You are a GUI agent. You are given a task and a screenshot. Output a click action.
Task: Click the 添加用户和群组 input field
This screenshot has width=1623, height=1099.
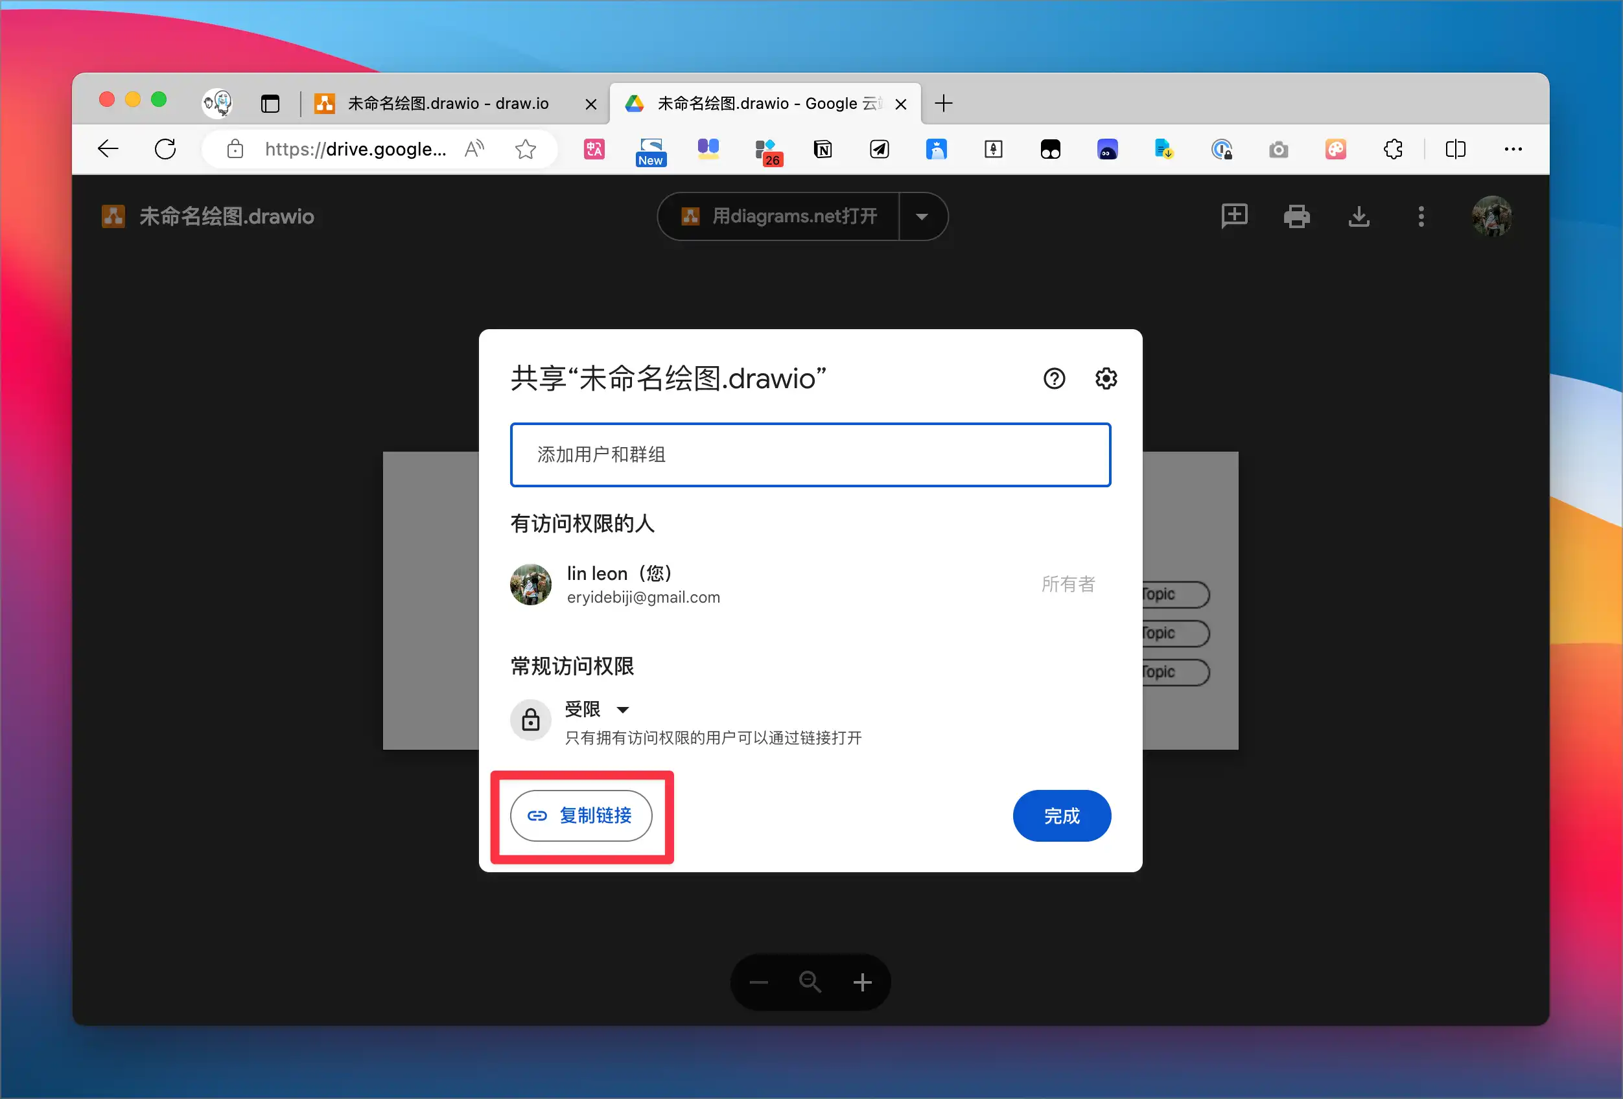[x=810, y=454]
